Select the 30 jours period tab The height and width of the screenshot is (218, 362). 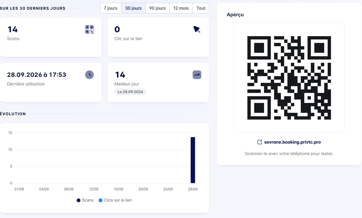coord(133,8)
